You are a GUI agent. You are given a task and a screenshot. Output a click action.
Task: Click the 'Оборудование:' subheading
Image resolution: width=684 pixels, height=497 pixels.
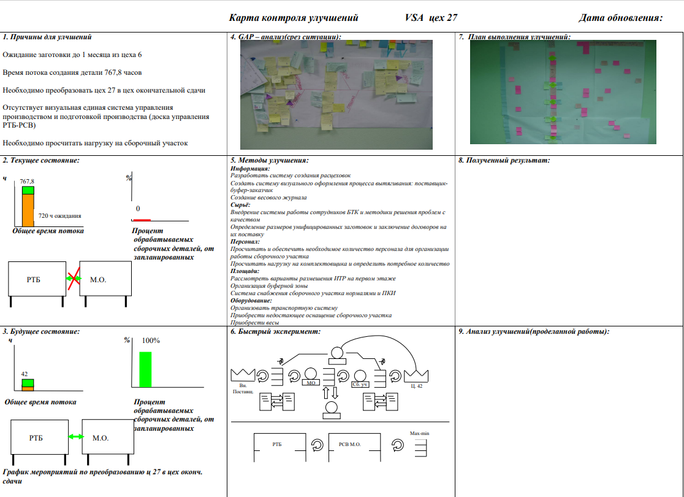(x=251, y=301)
